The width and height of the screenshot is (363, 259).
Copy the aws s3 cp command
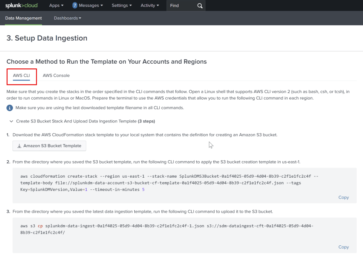[344, 247]
